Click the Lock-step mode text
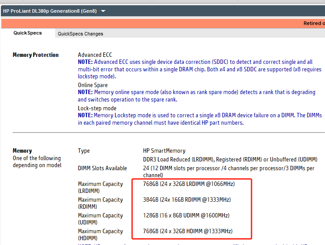325x245 pixels. 97,108
